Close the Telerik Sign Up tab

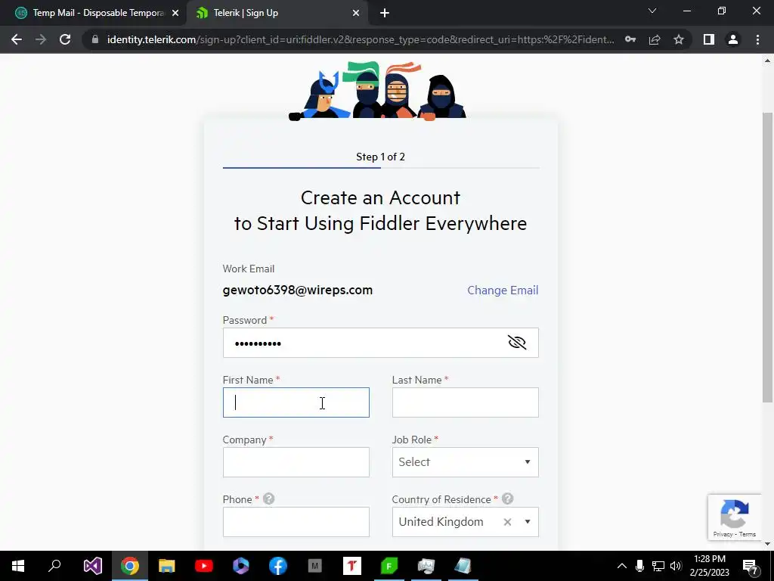(x=356, y=14)
